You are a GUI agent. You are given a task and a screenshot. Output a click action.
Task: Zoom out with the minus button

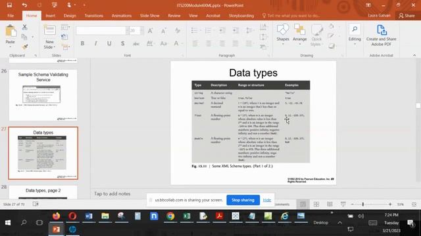coord(353,204)
